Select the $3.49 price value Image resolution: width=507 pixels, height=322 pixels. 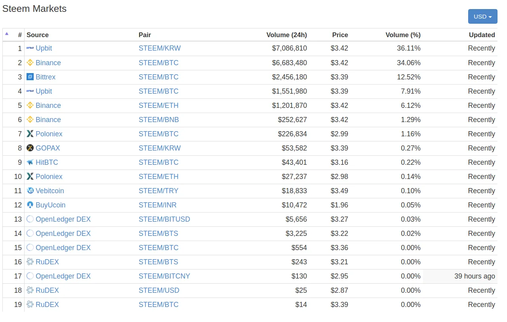(x=339, y=190)
